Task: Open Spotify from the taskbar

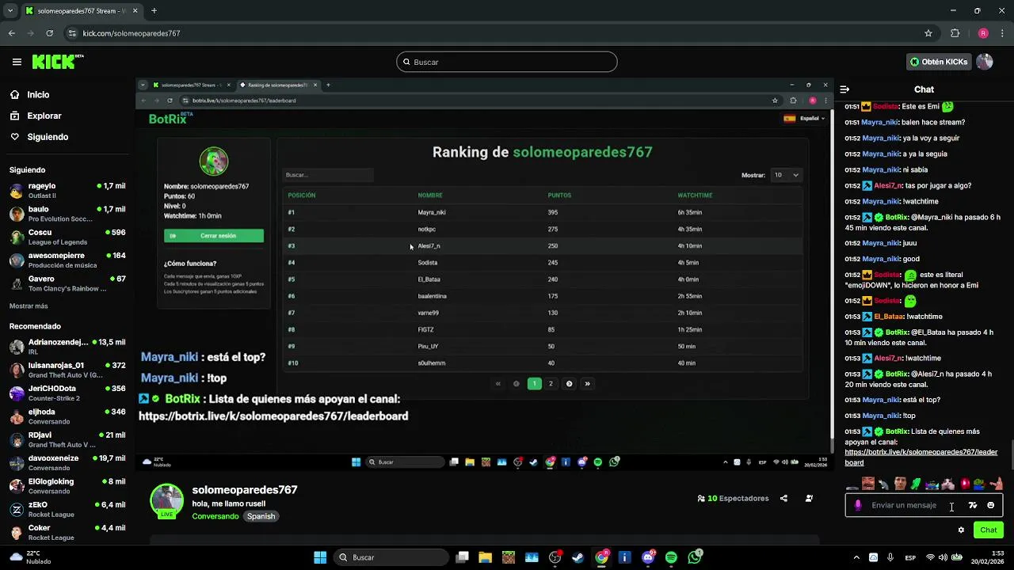Action: pos(671,557)
